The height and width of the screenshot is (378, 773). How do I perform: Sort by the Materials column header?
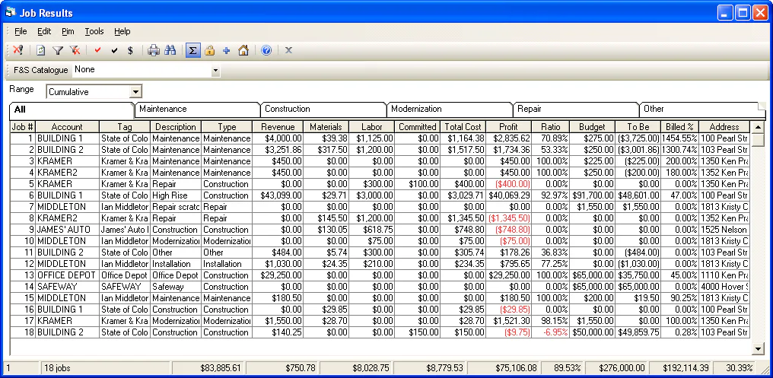click(326, 127)
